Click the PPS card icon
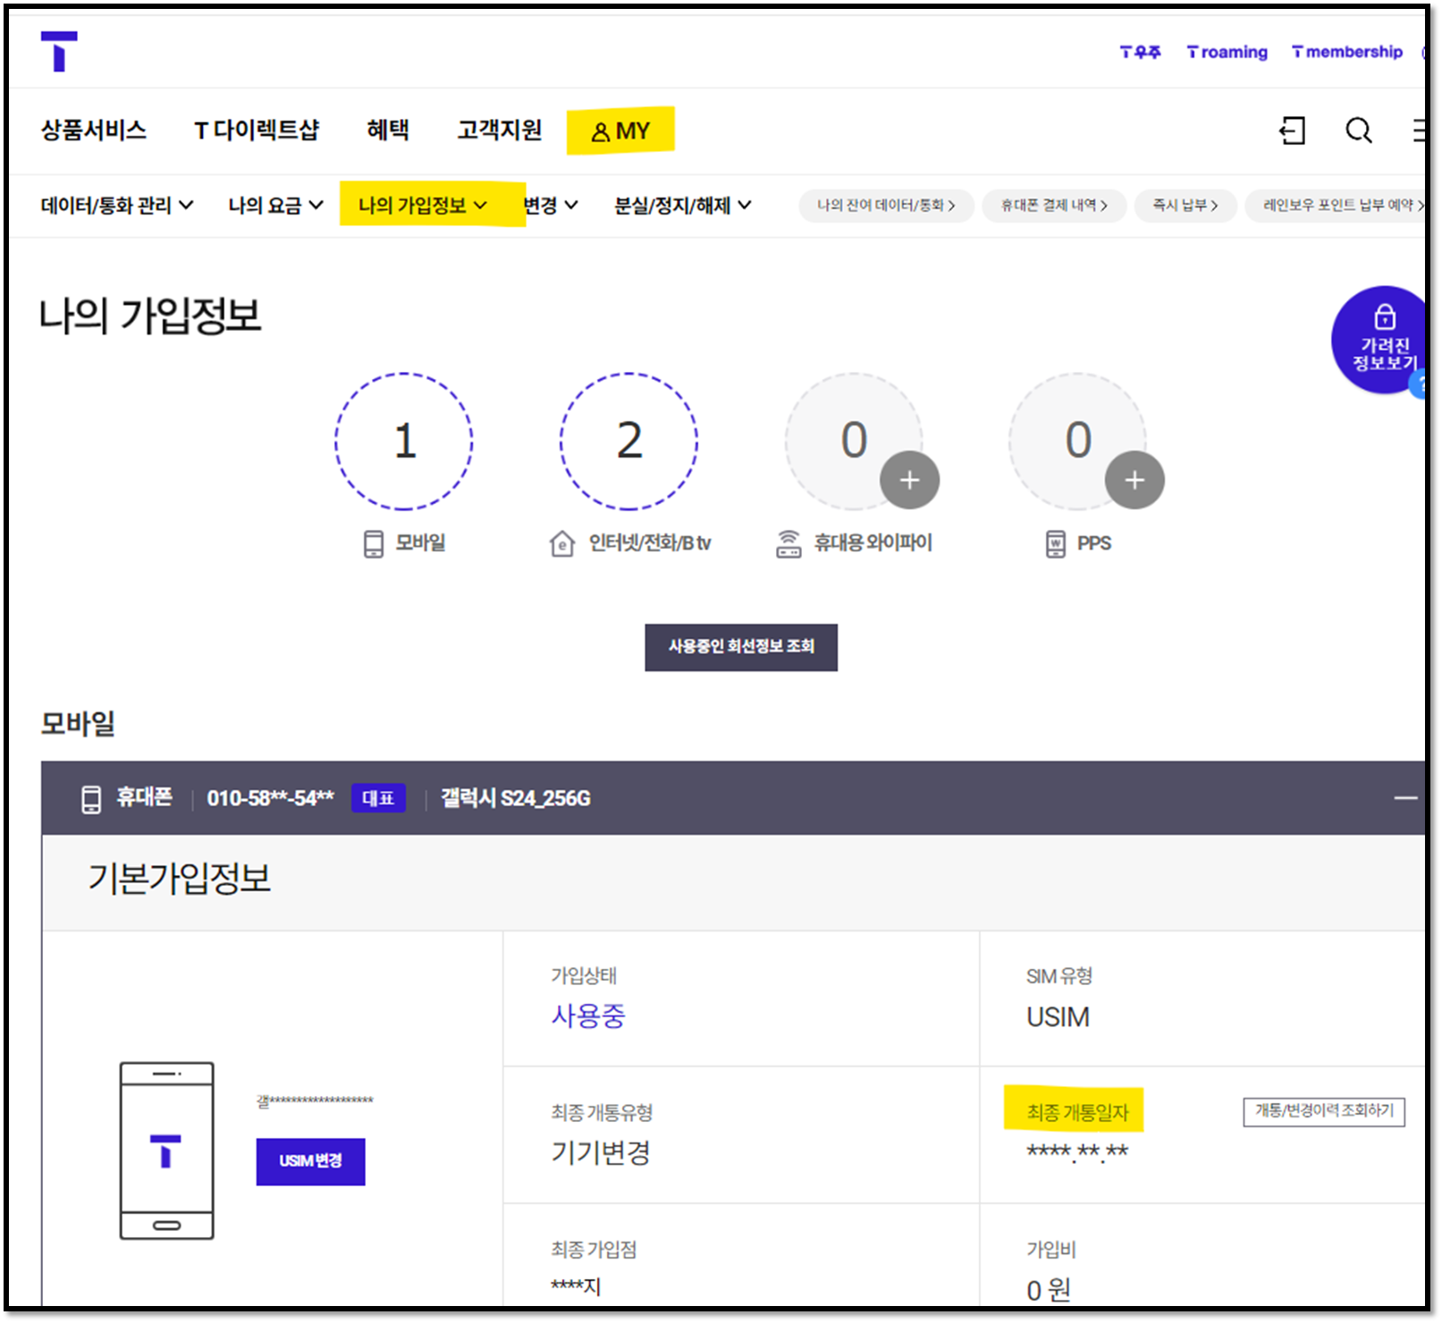 [1056, 544]
